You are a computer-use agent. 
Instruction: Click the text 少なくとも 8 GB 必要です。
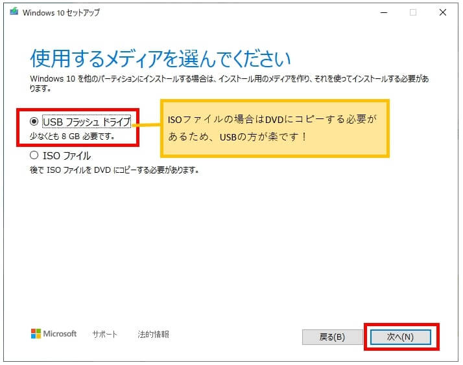[x=73, y=136]
